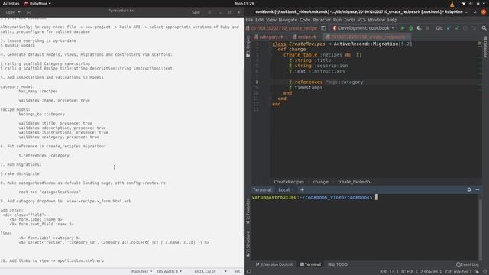Click CreateRecipes breadcrumb
489x275 pixels.
point(289,182)
